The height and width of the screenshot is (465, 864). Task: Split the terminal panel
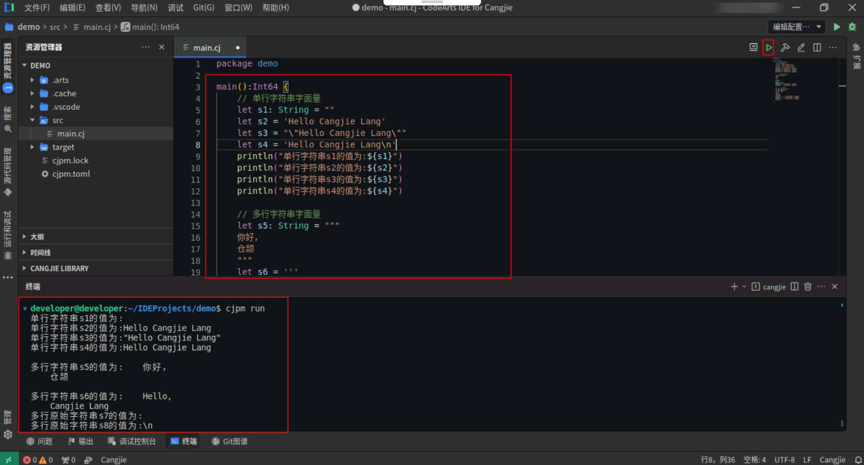tap(794, 287)
